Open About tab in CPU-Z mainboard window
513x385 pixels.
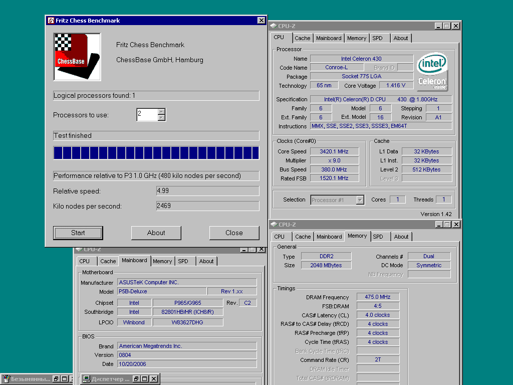pyautogui.click(x=206, y=261)
